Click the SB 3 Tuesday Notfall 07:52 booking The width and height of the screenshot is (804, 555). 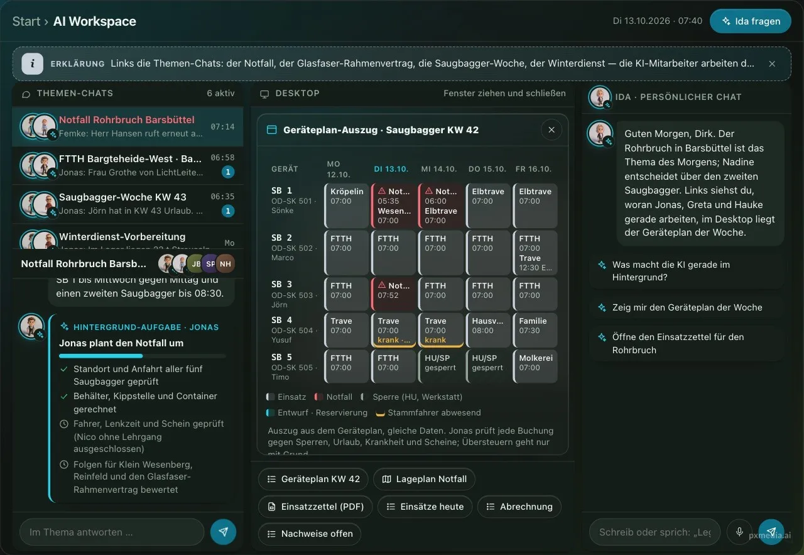394,294
